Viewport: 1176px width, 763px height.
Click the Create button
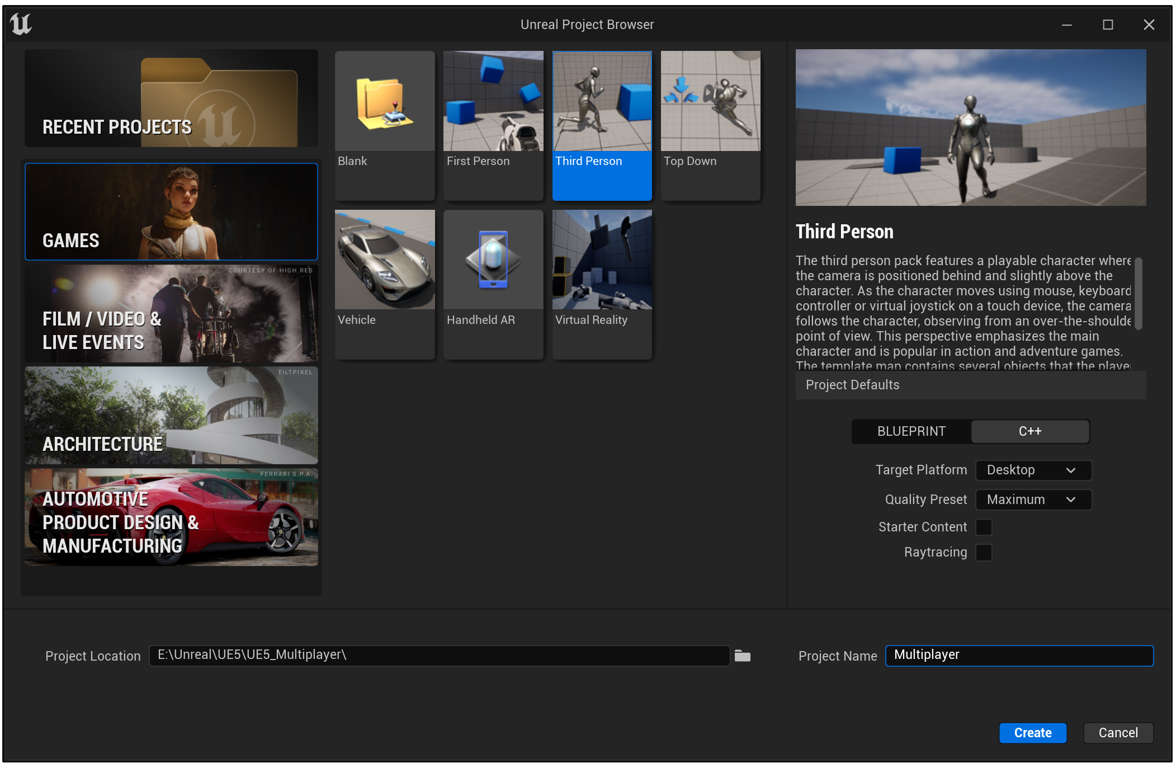pos(1032,733)
